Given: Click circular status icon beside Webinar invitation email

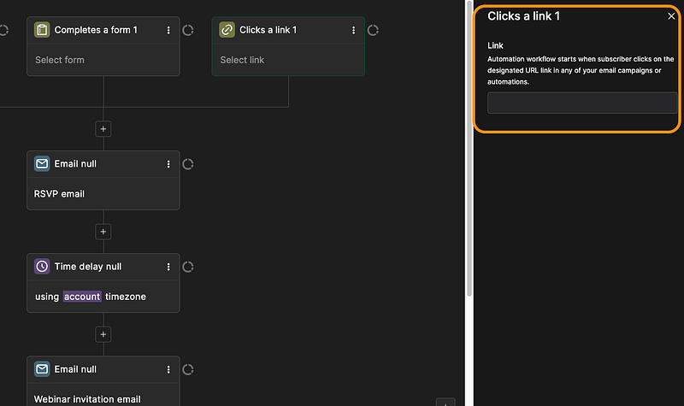Looking at the screenshot, I should [188, 369].
